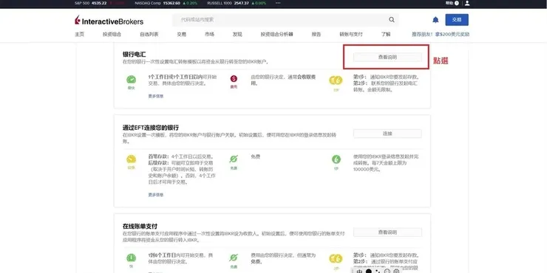The width and height of the screenshot is (547, 273).
Task: Open 投资组合分析器 menu
Action: (276, 35)
